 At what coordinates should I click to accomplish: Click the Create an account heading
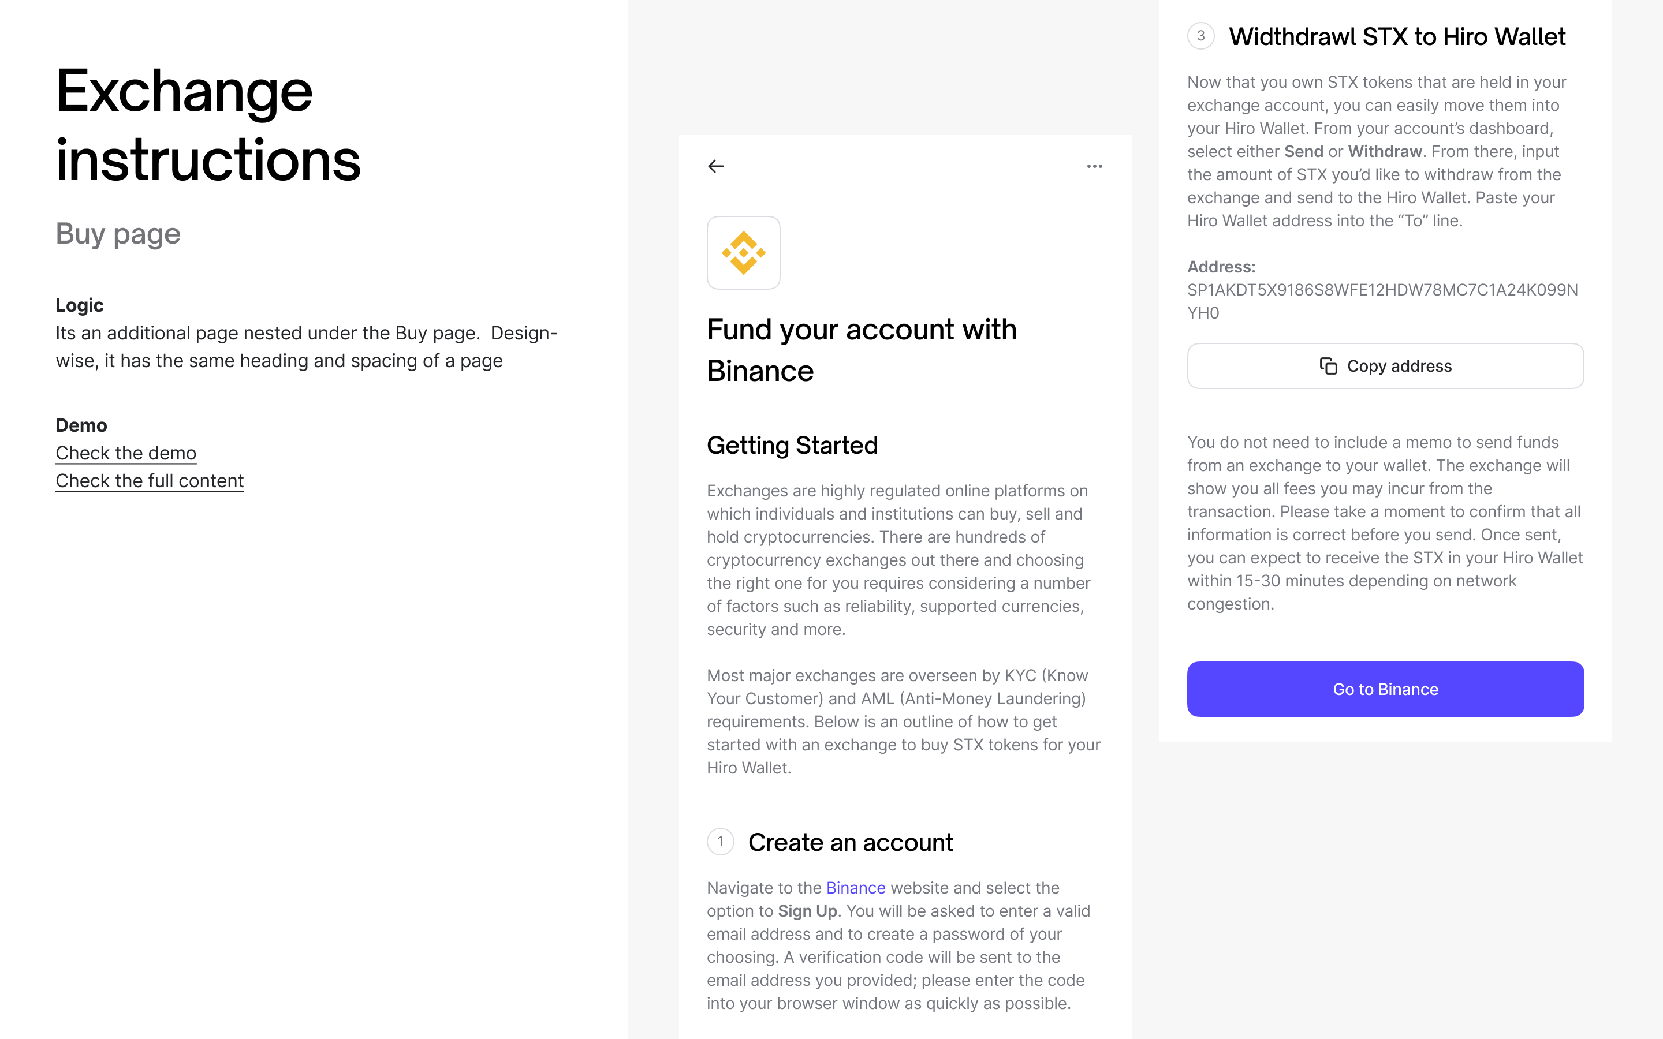coord(851,842)
